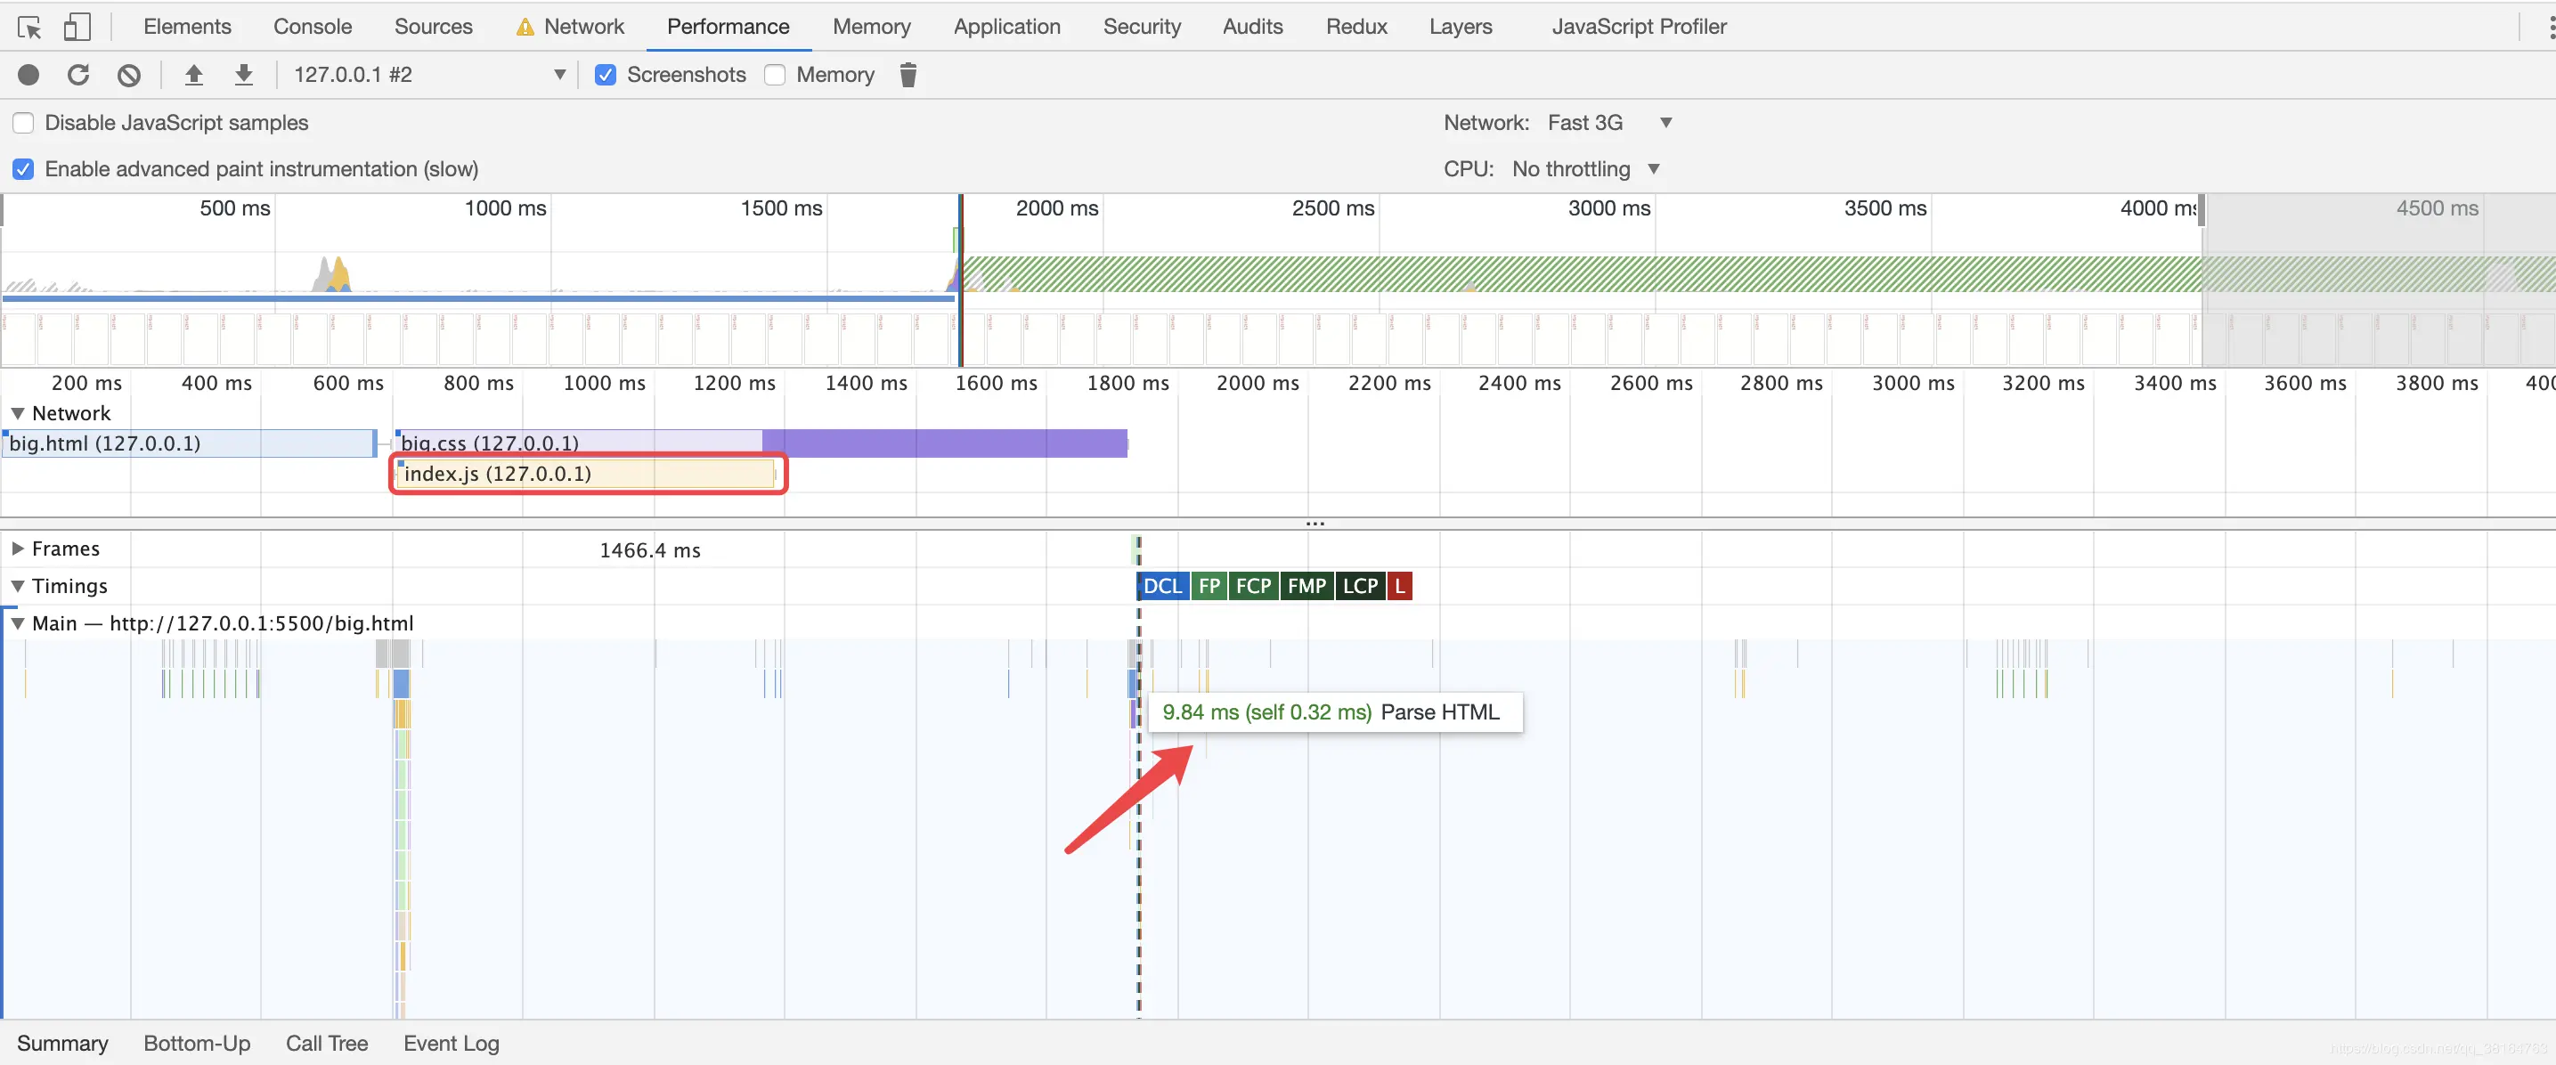Image resolution: width=2556 pixels, height=1065 pixels.
Task: Select the big.css network request bar
Action: 761,443
